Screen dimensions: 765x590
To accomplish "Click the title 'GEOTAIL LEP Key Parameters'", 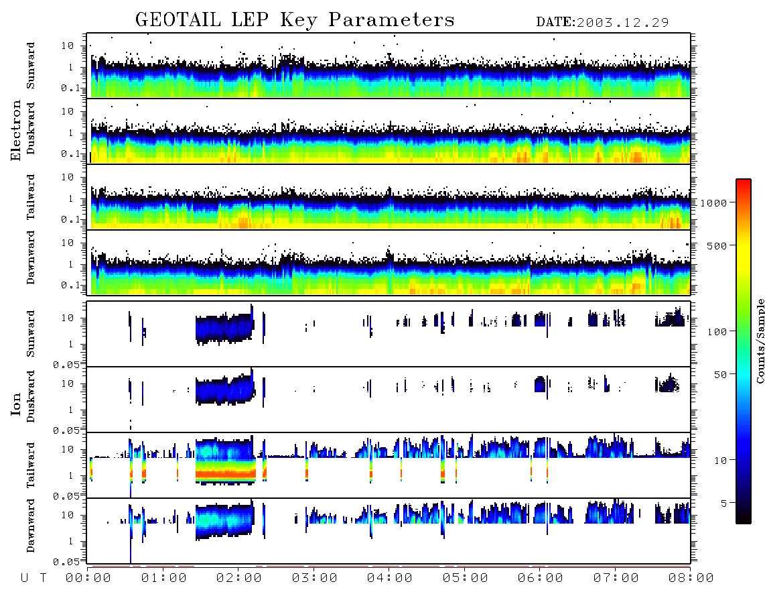I will click(295, 20).
